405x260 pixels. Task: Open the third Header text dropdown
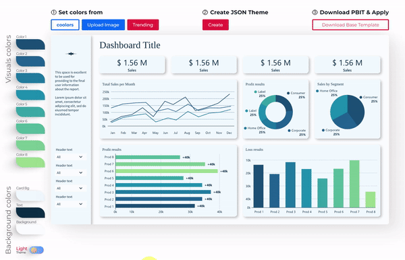pos(70,188)
